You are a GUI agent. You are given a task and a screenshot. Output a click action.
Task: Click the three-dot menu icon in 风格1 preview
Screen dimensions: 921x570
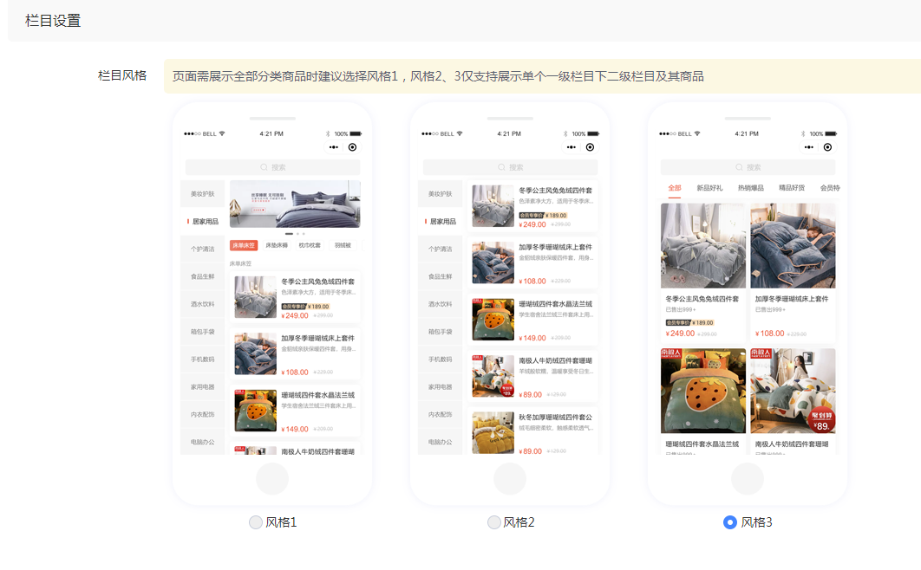coord(334,147)
